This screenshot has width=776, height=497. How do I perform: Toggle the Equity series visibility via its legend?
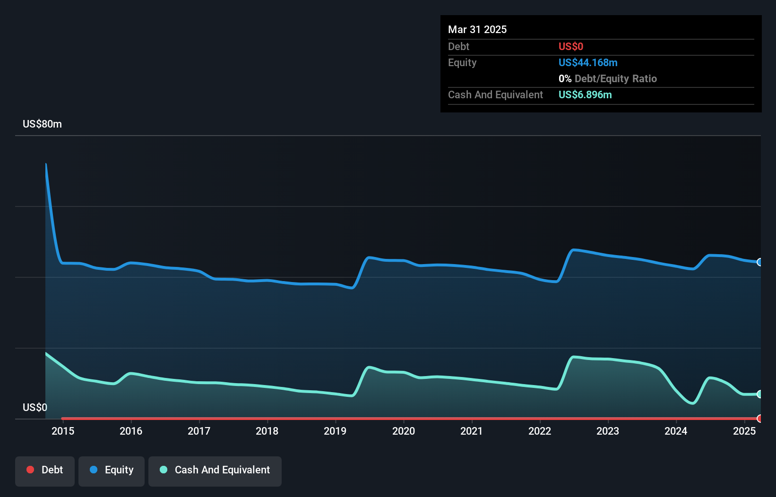[x=111, y=470]
